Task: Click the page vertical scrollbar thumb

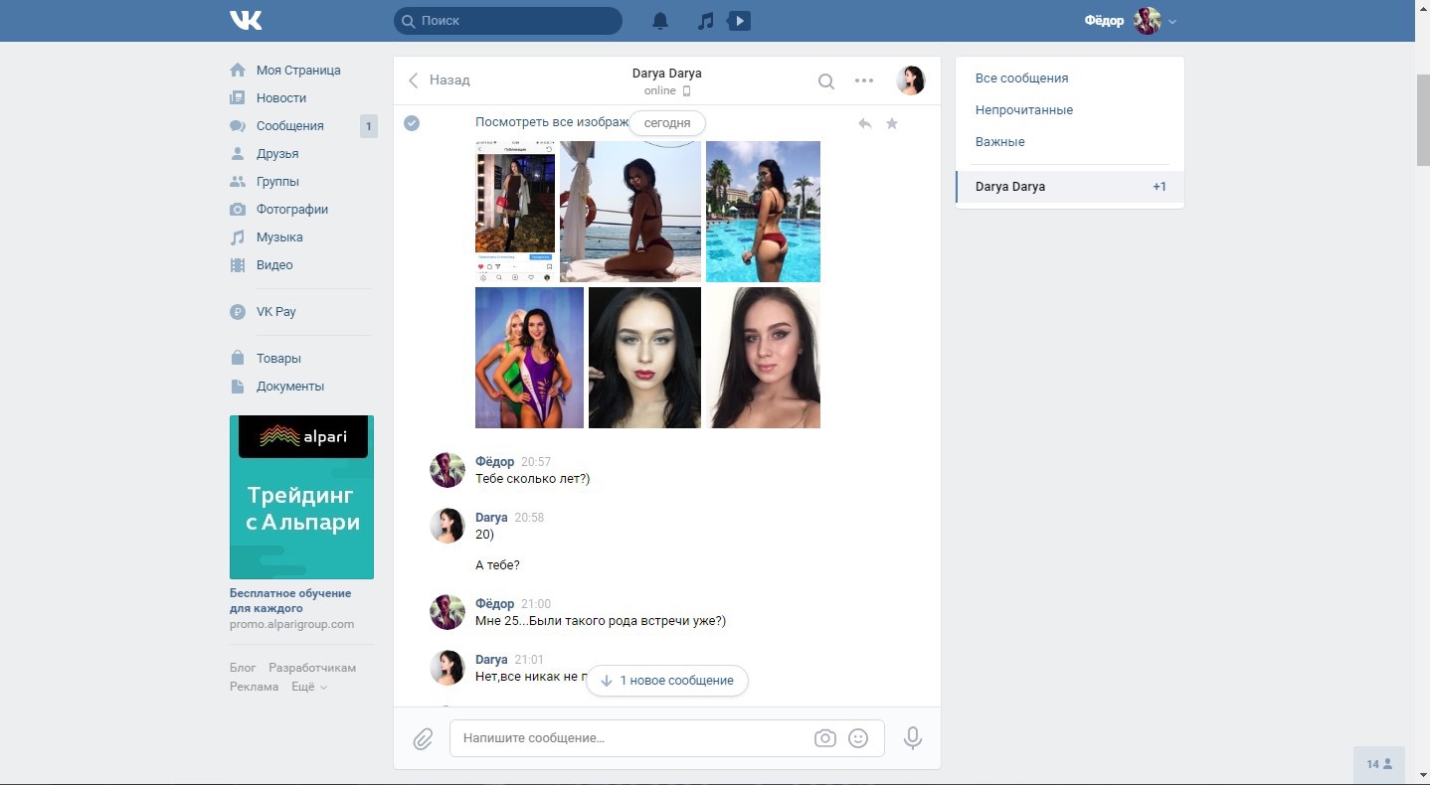Action: pyautogui.click(x=1422, y=120)
